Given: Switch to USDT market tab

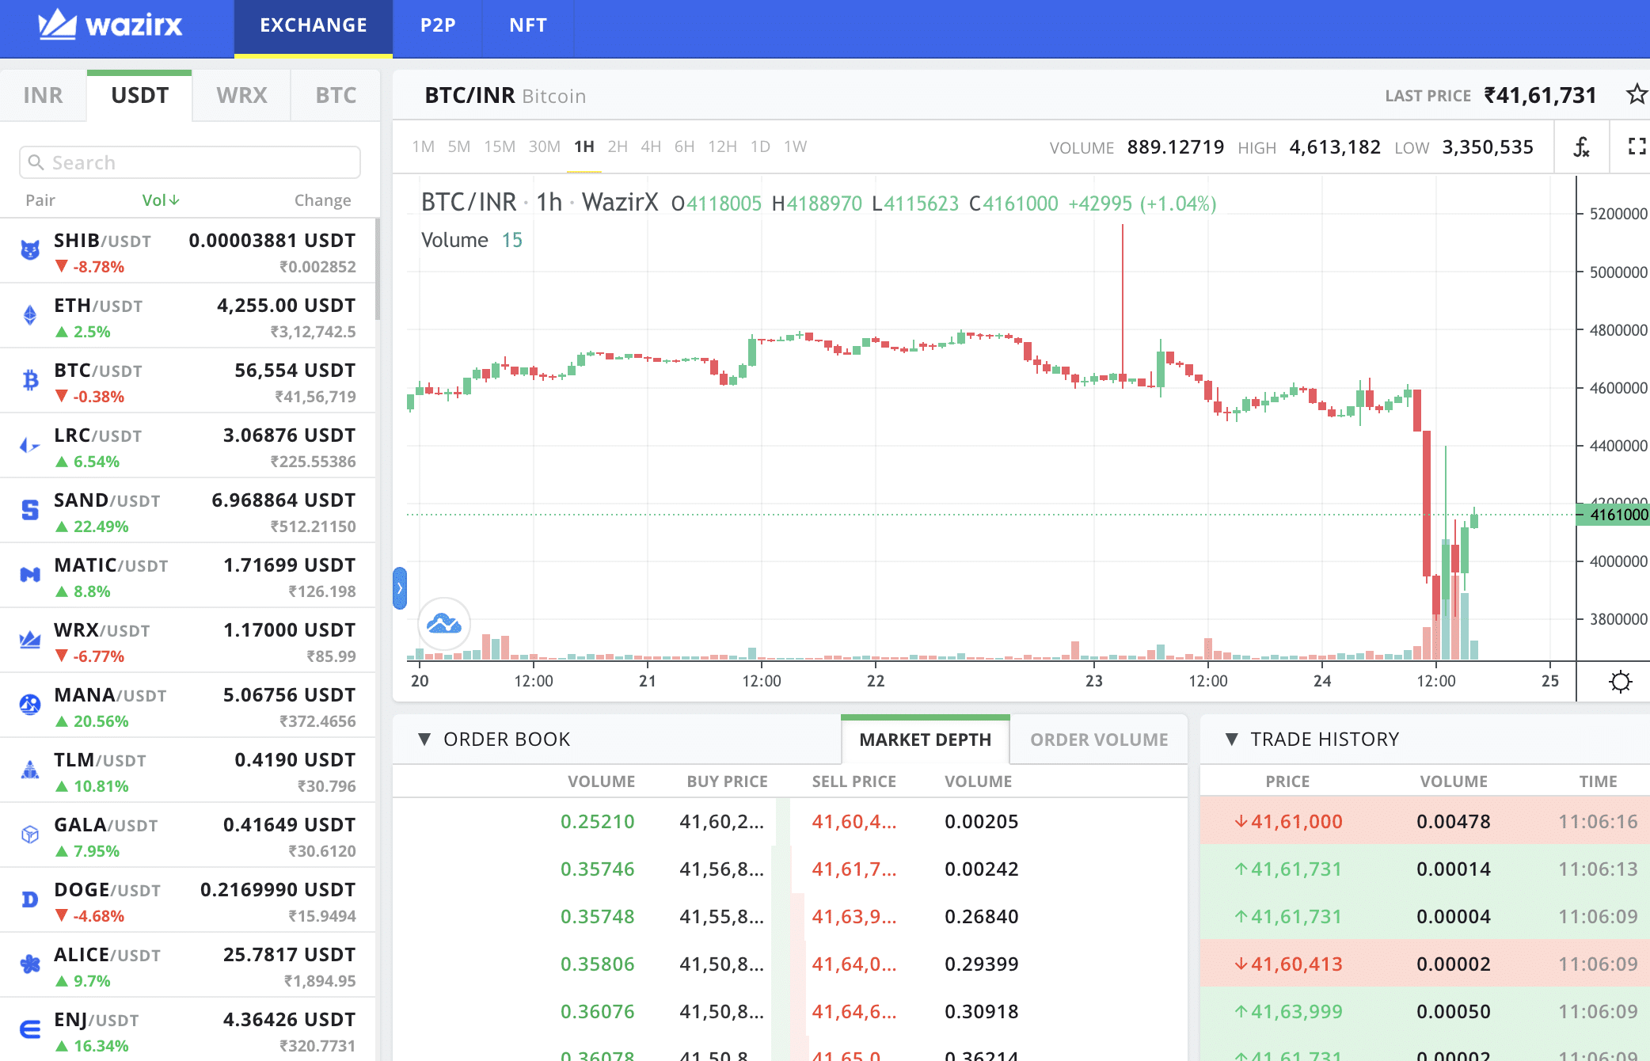Looking at the screenshot, I should (x=139, y=96).
